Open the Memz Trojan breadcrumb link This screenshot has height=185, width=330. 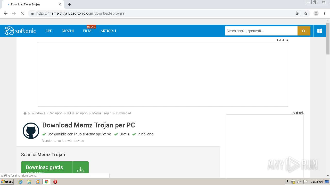[x=102, y=113]
